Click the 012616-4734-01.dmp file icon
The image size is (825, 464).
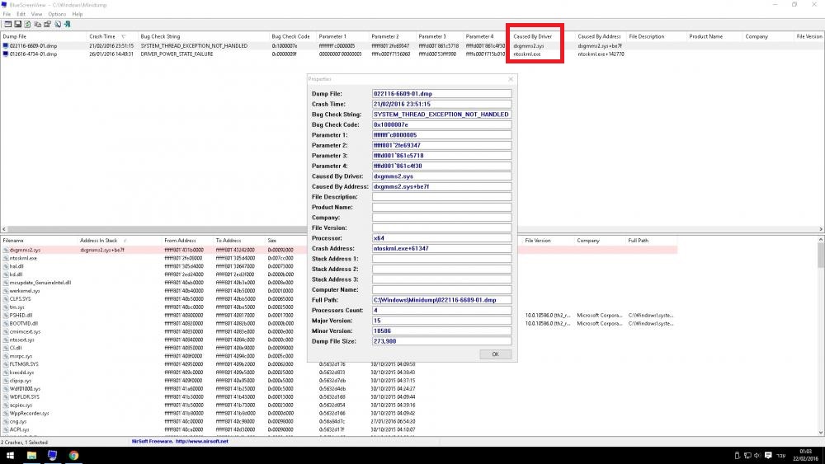pyautogui.click(x=5, y=54)
